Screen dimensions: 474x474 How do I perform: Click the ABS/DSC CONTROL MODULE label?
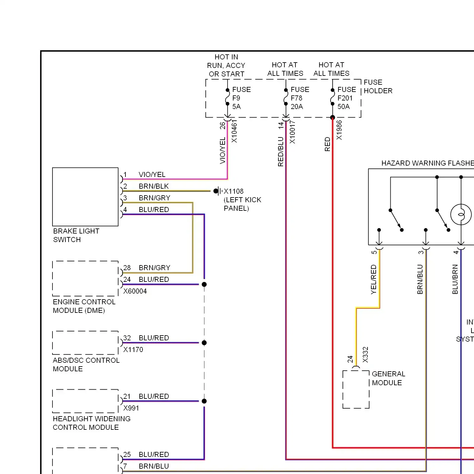pyautogui.click(x=86, y=365)
